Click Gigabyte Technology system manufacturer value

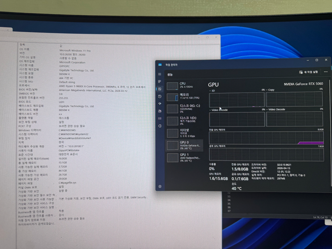click(x=76, y=70)
